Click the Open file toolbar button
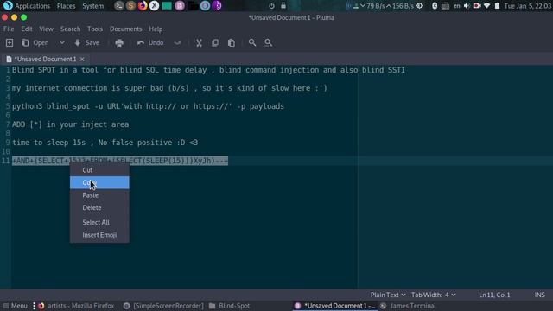The image size is (553, 311). [35, 42]
